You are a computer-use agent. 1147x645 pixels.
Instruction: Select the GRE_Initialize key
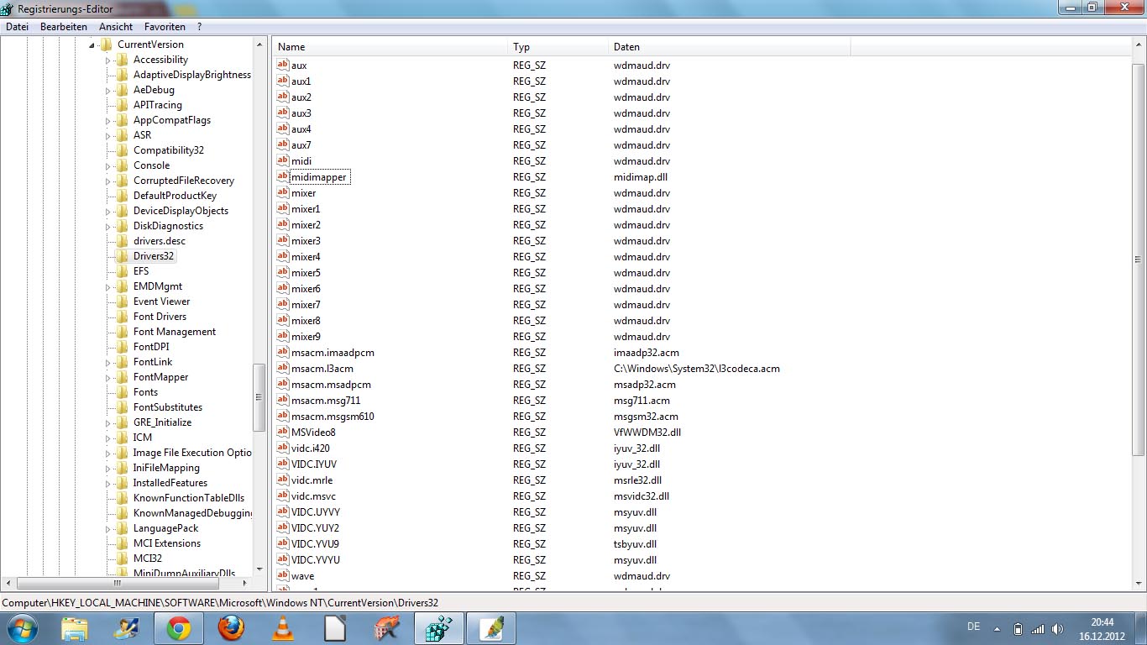click(x=162, y=422)
